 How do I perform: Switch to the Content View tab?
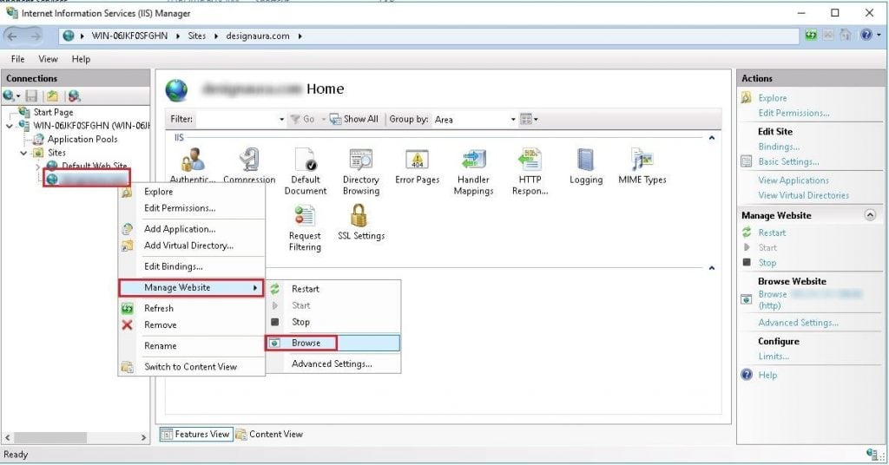point(270,434)
